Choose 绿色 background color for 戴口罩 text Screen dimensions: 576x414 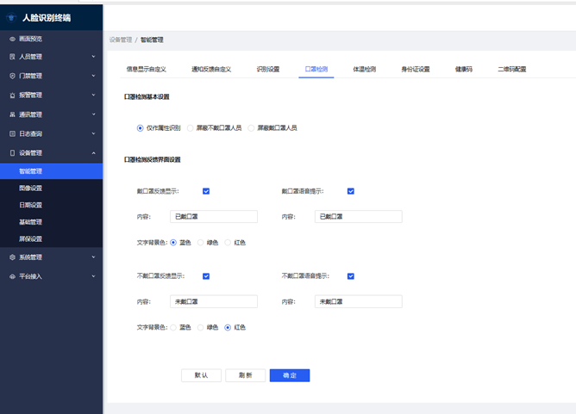tap(201, 243)
